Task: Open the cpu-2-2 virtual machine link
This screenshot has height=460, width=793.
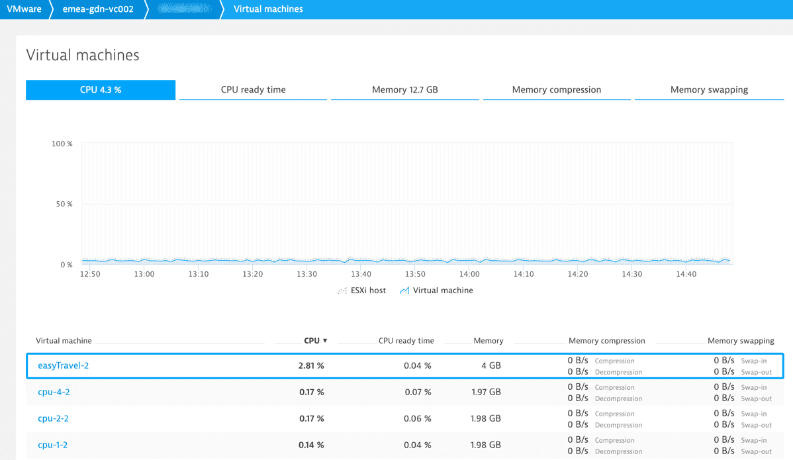Action: 53,418
